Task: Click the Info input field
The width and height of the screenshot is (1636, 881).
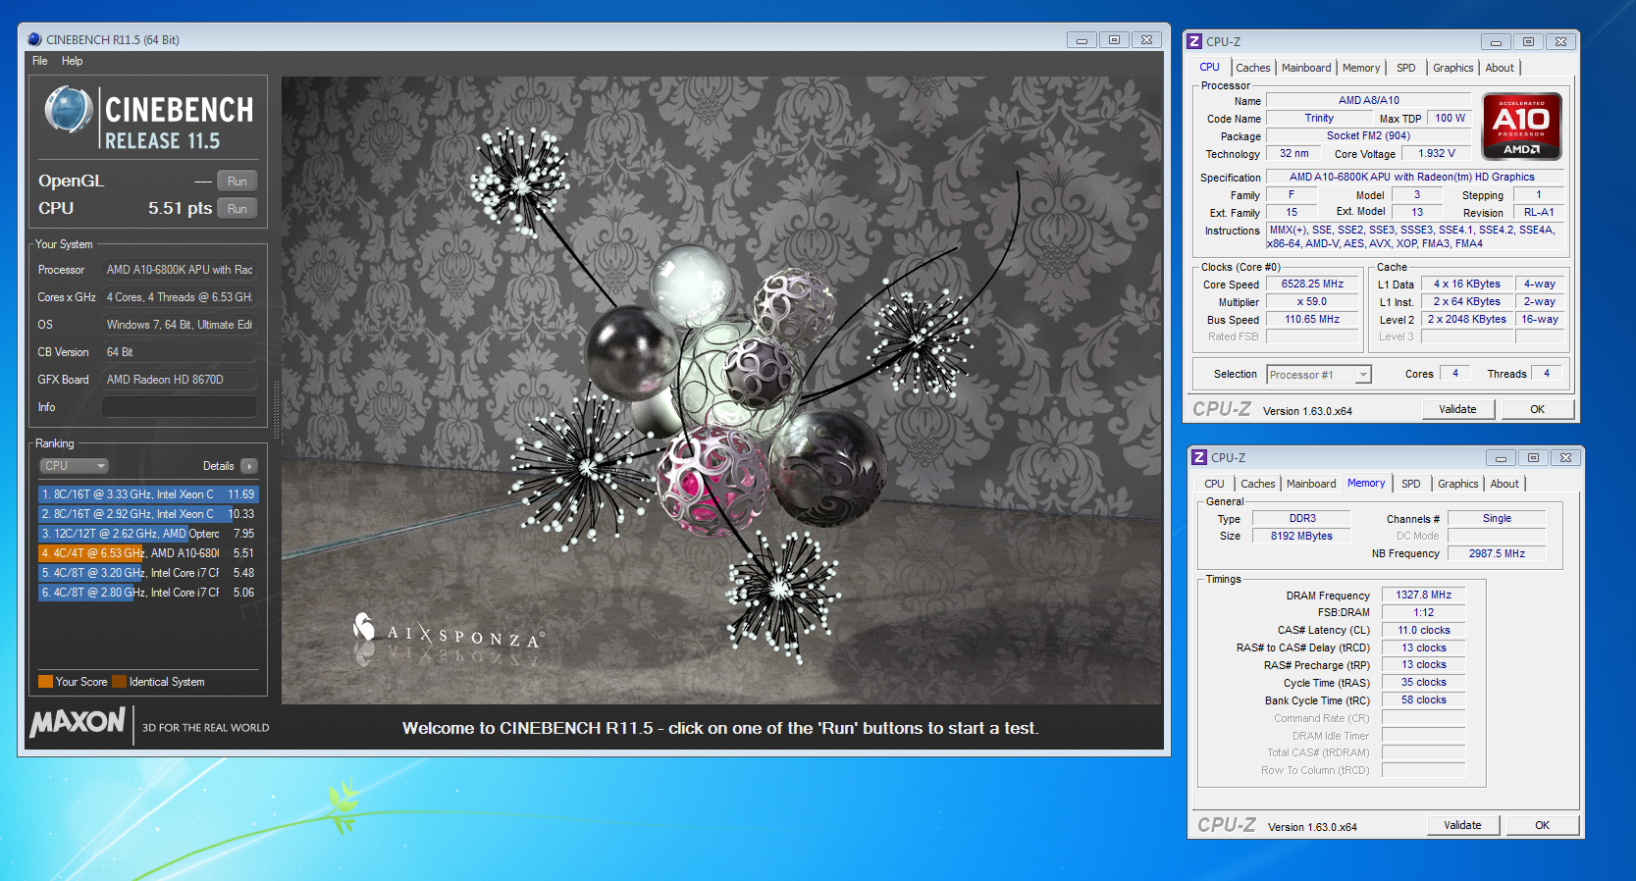Action: [180, 407]
